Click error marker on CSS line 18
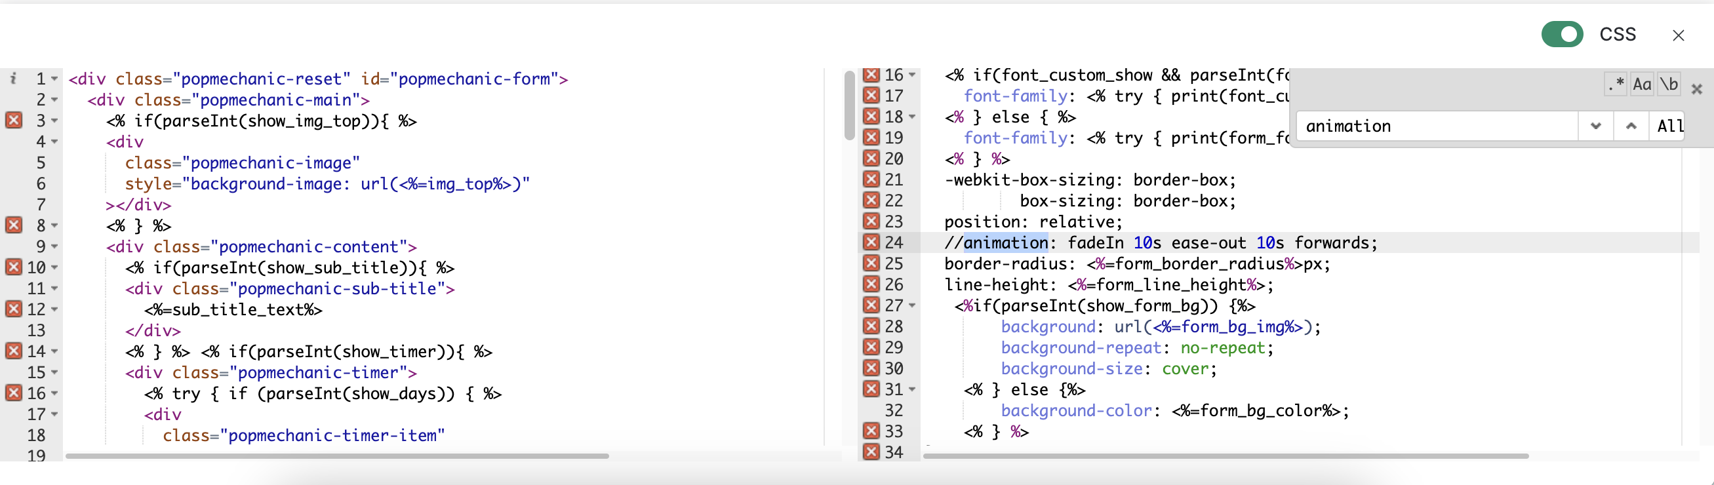 (x=871, y=117)
